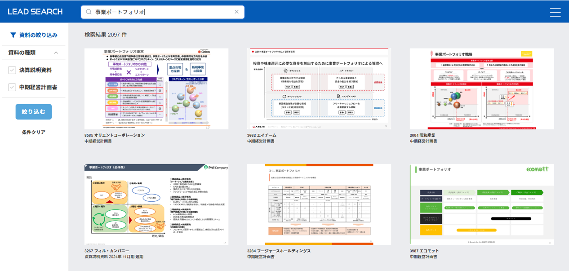Open the Phil Company slide thumbnail
This screenshot has height=271, width=569.
156,204
